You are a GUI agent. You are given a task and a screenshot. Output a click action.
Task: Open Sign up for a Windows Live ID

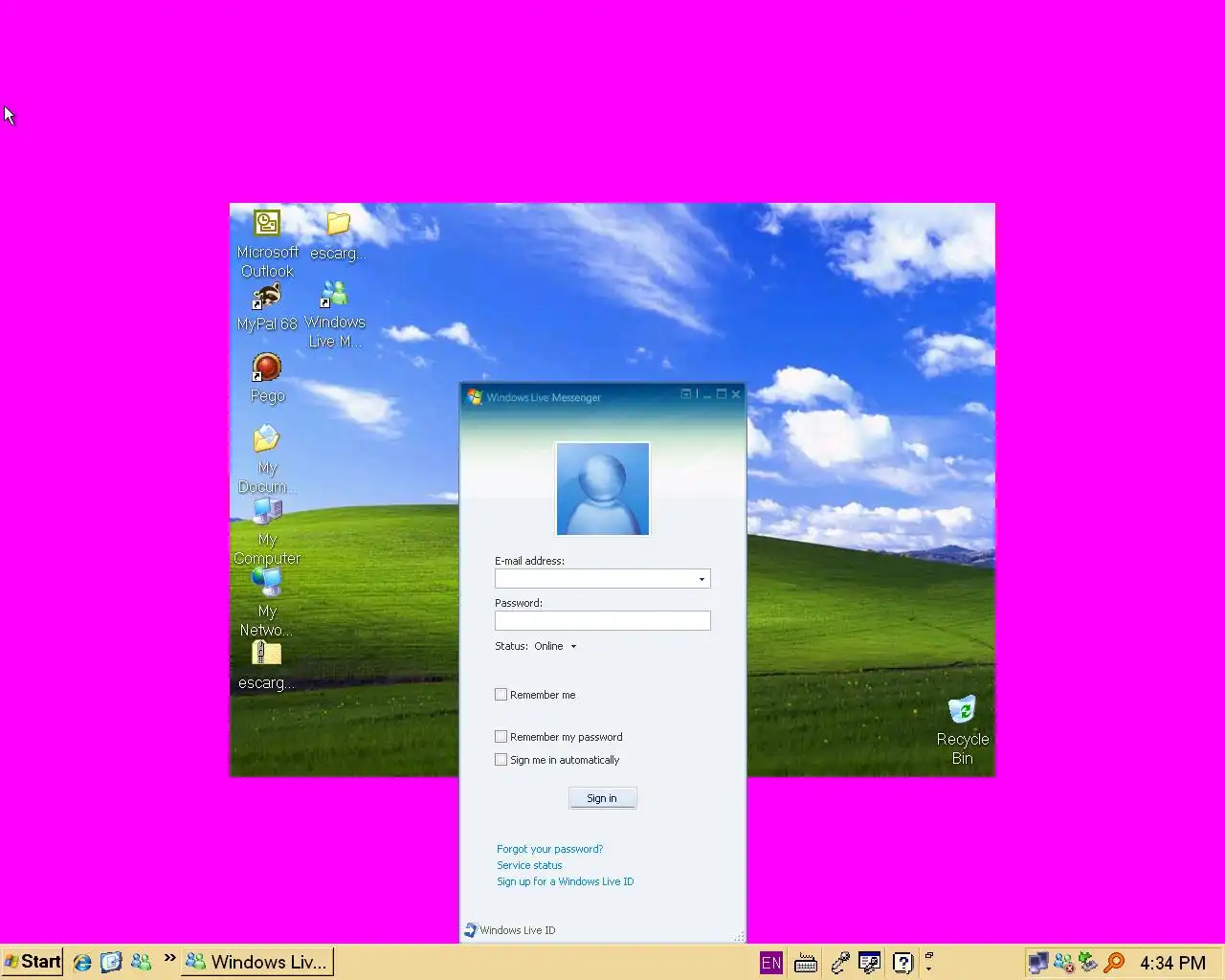pos(565,881)
